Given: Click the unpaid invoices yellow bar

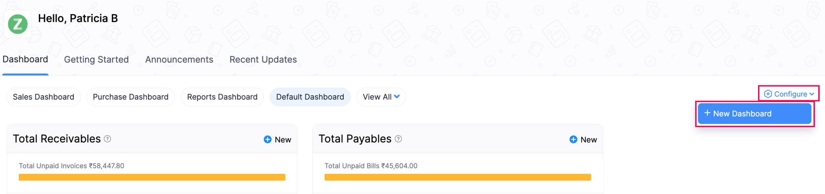Looking at the screenshot, I should click(152, 177).
